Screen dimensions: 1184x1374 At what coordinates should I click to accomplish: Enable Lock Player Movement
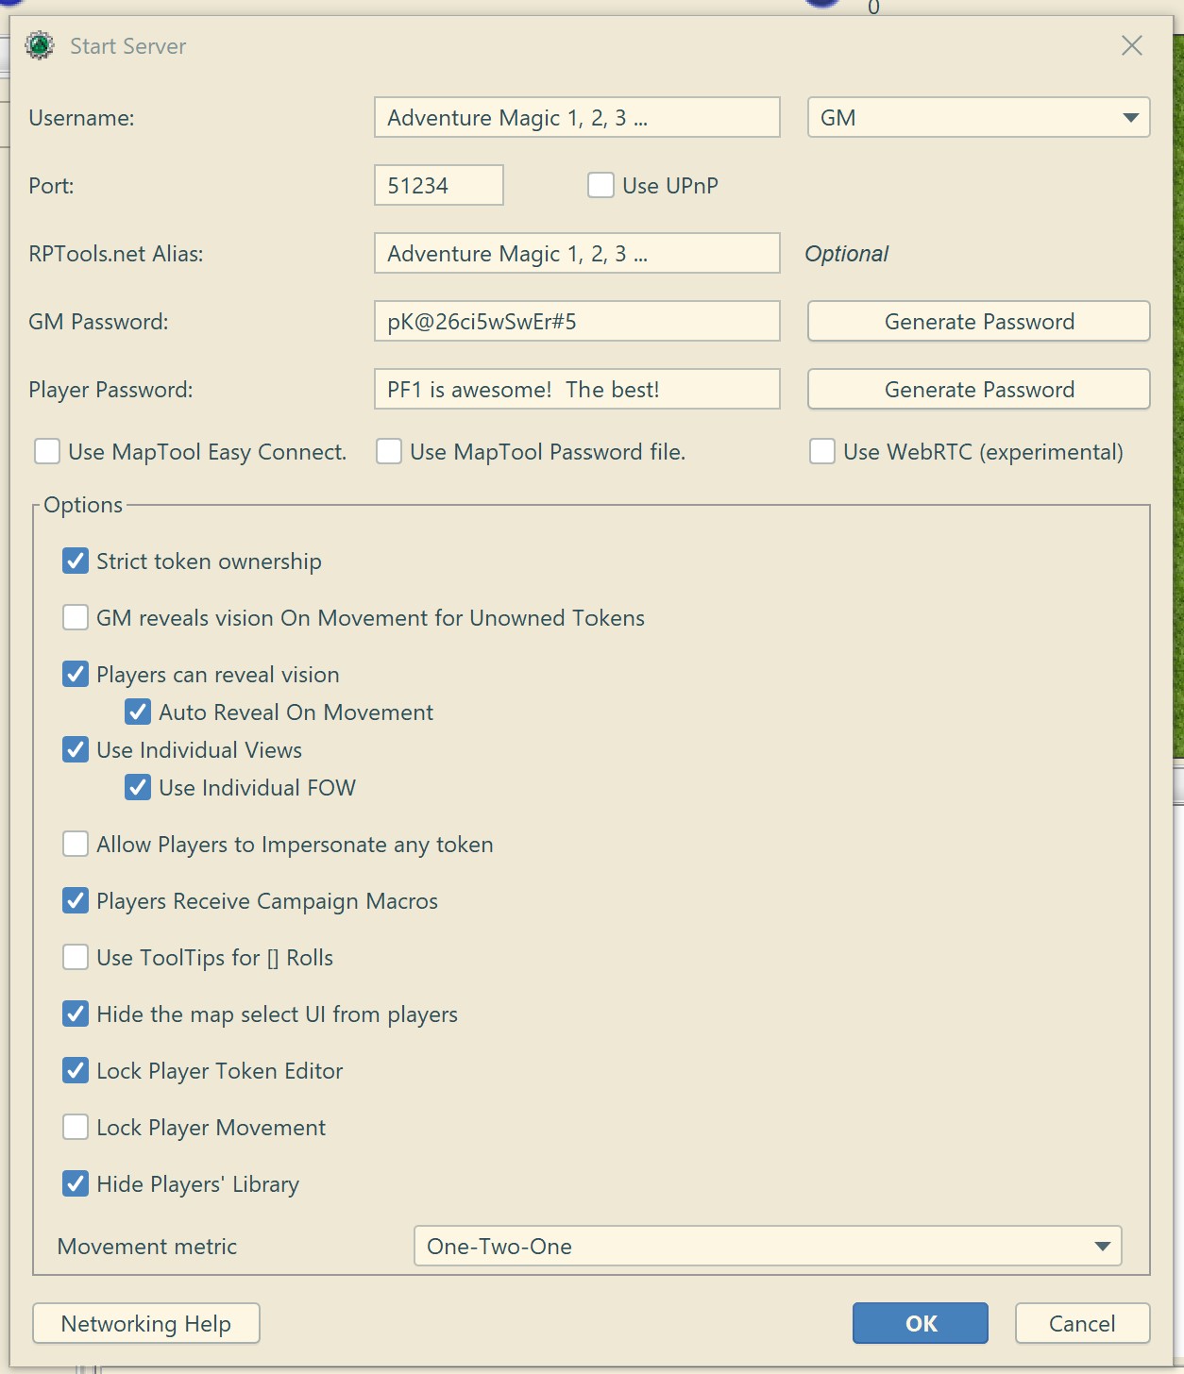[76, 1127]
